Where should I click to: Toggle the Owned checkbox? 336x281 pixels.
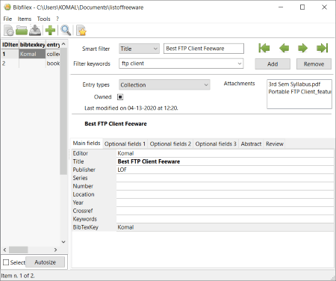click(x=120, y=97)
